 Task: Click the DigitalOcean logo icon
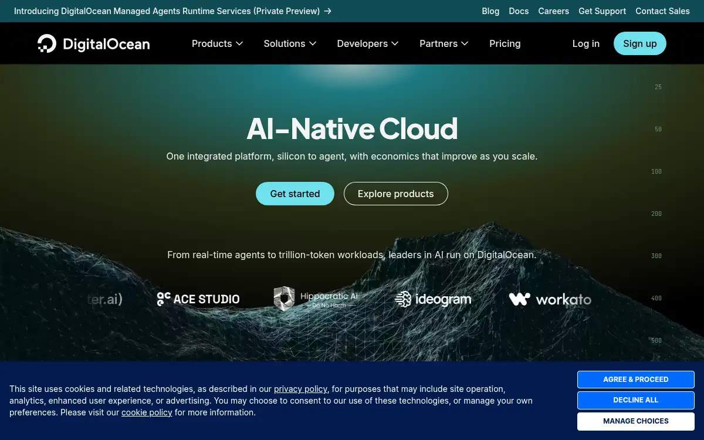point(47,43)
